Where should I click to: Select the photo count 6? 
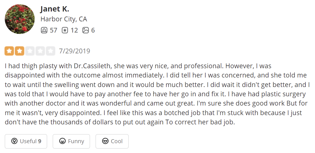93,30
